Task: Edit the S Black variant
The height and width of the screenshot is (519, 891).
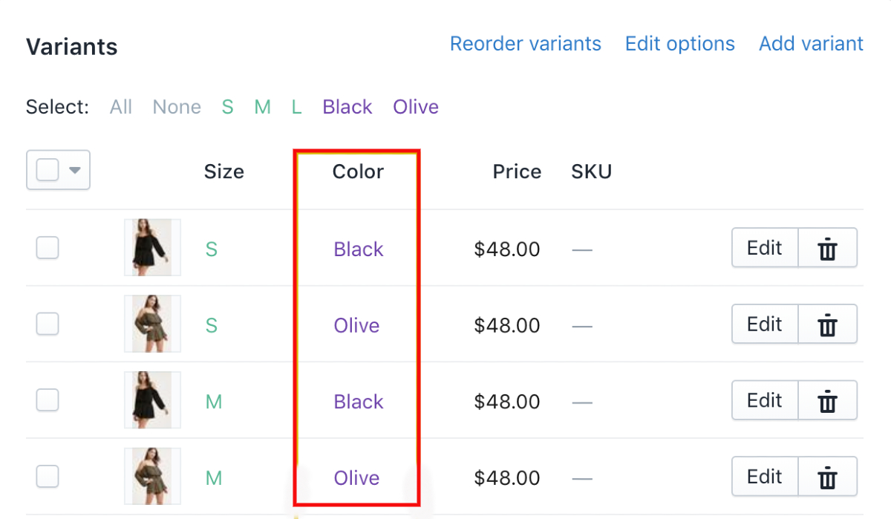Action: 765,248
